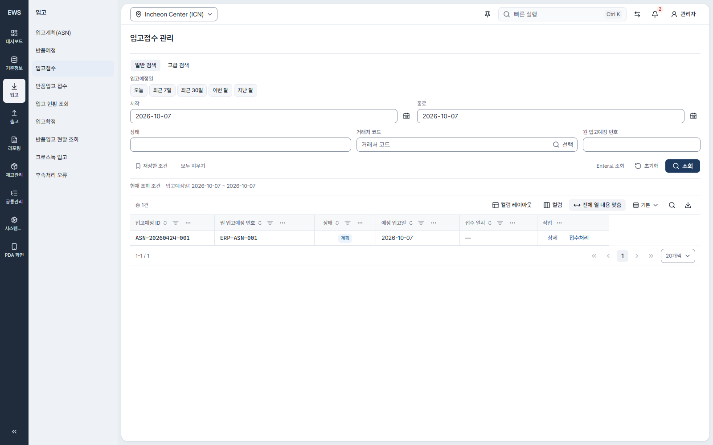The height and width of the screenshot is (445, 713).
Task: Open the 리포팅 reporting sidebar icon
Action: 14,144
